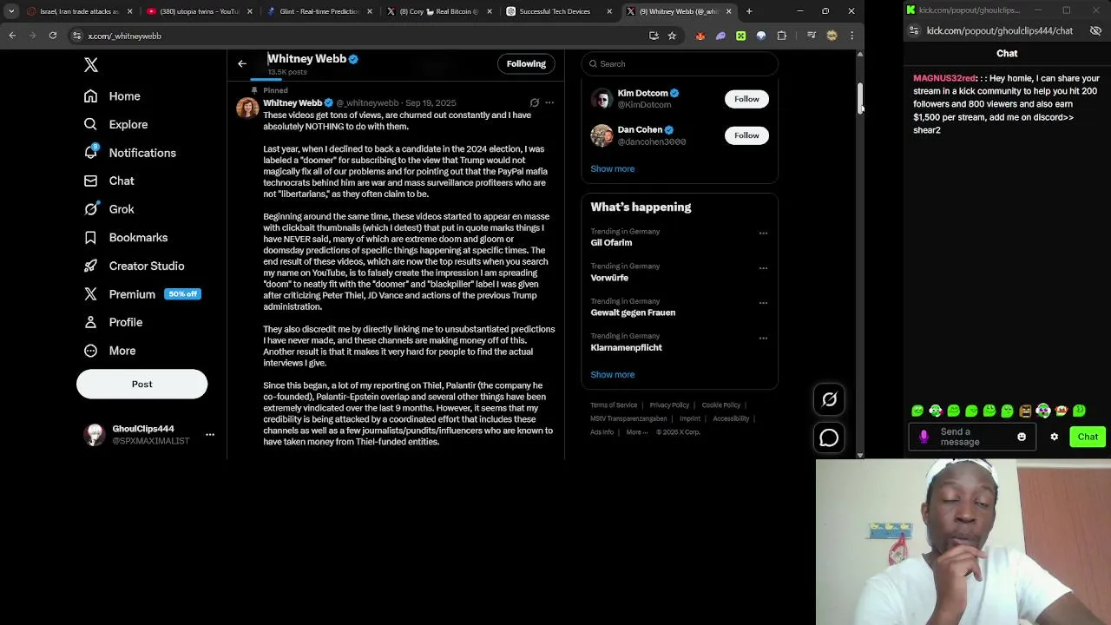The width and height of the screenshot is (1111, 625).
Task: Open a new Chrome tab
Action: 749,11
